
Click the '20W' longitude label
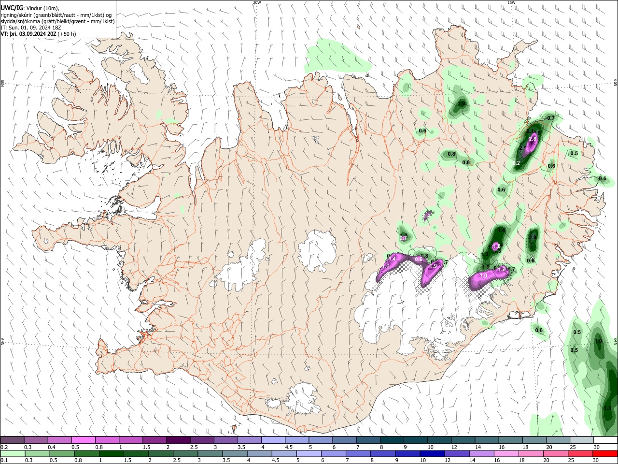(257, 2)
